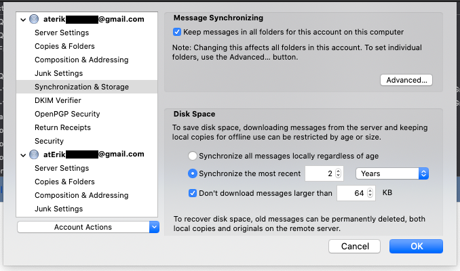Open Composition & Addressing under first account
This screenshot has height=271, width=460.
(81, 60)
